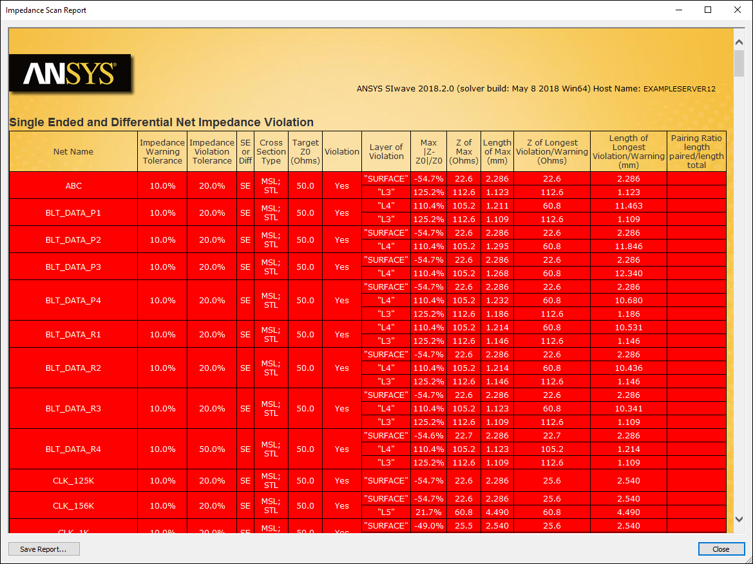Click the Pairing Ratio length header
The height and width of the screenshot is (564, 753).
coord(696,151)
